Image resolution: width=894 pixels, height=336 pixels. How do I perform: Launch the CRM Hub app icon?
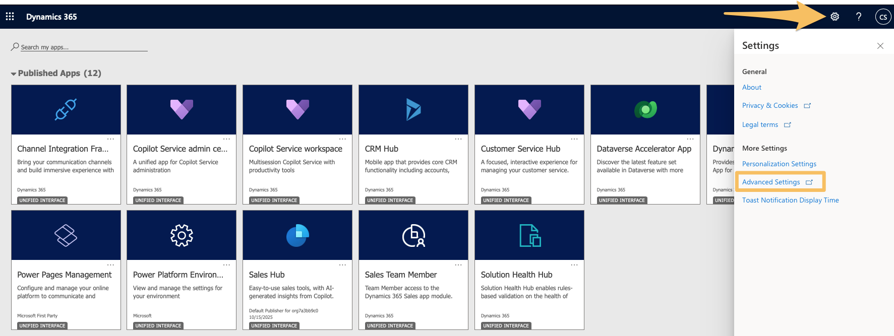[413, 109]
